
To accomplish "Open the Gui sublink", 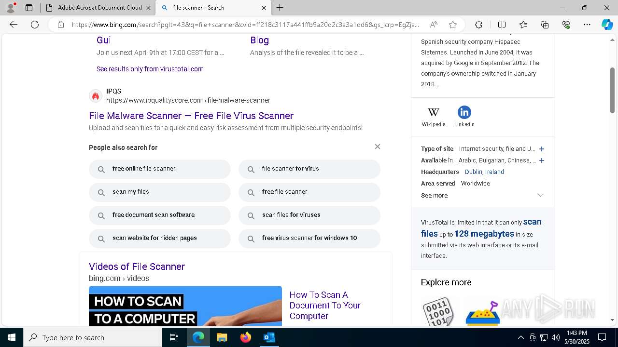I will (103, 40).
